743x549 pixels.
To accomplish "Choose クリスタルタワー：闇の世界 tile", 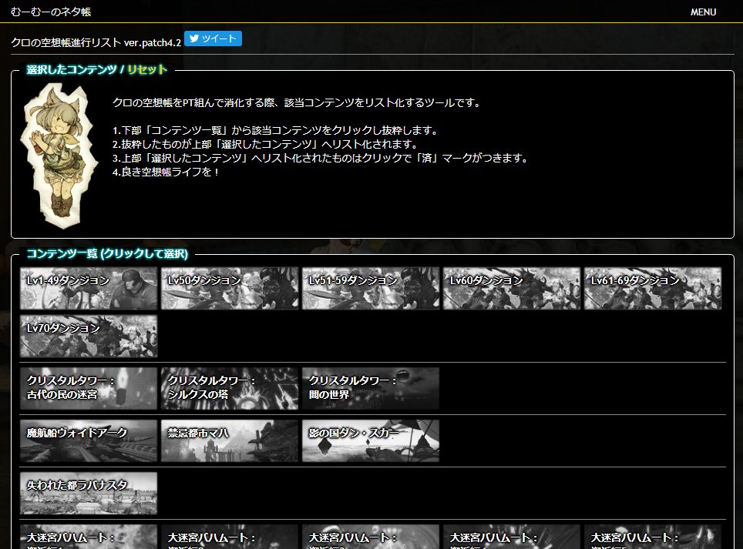I will pyautogui.click(x=371, y=389).
